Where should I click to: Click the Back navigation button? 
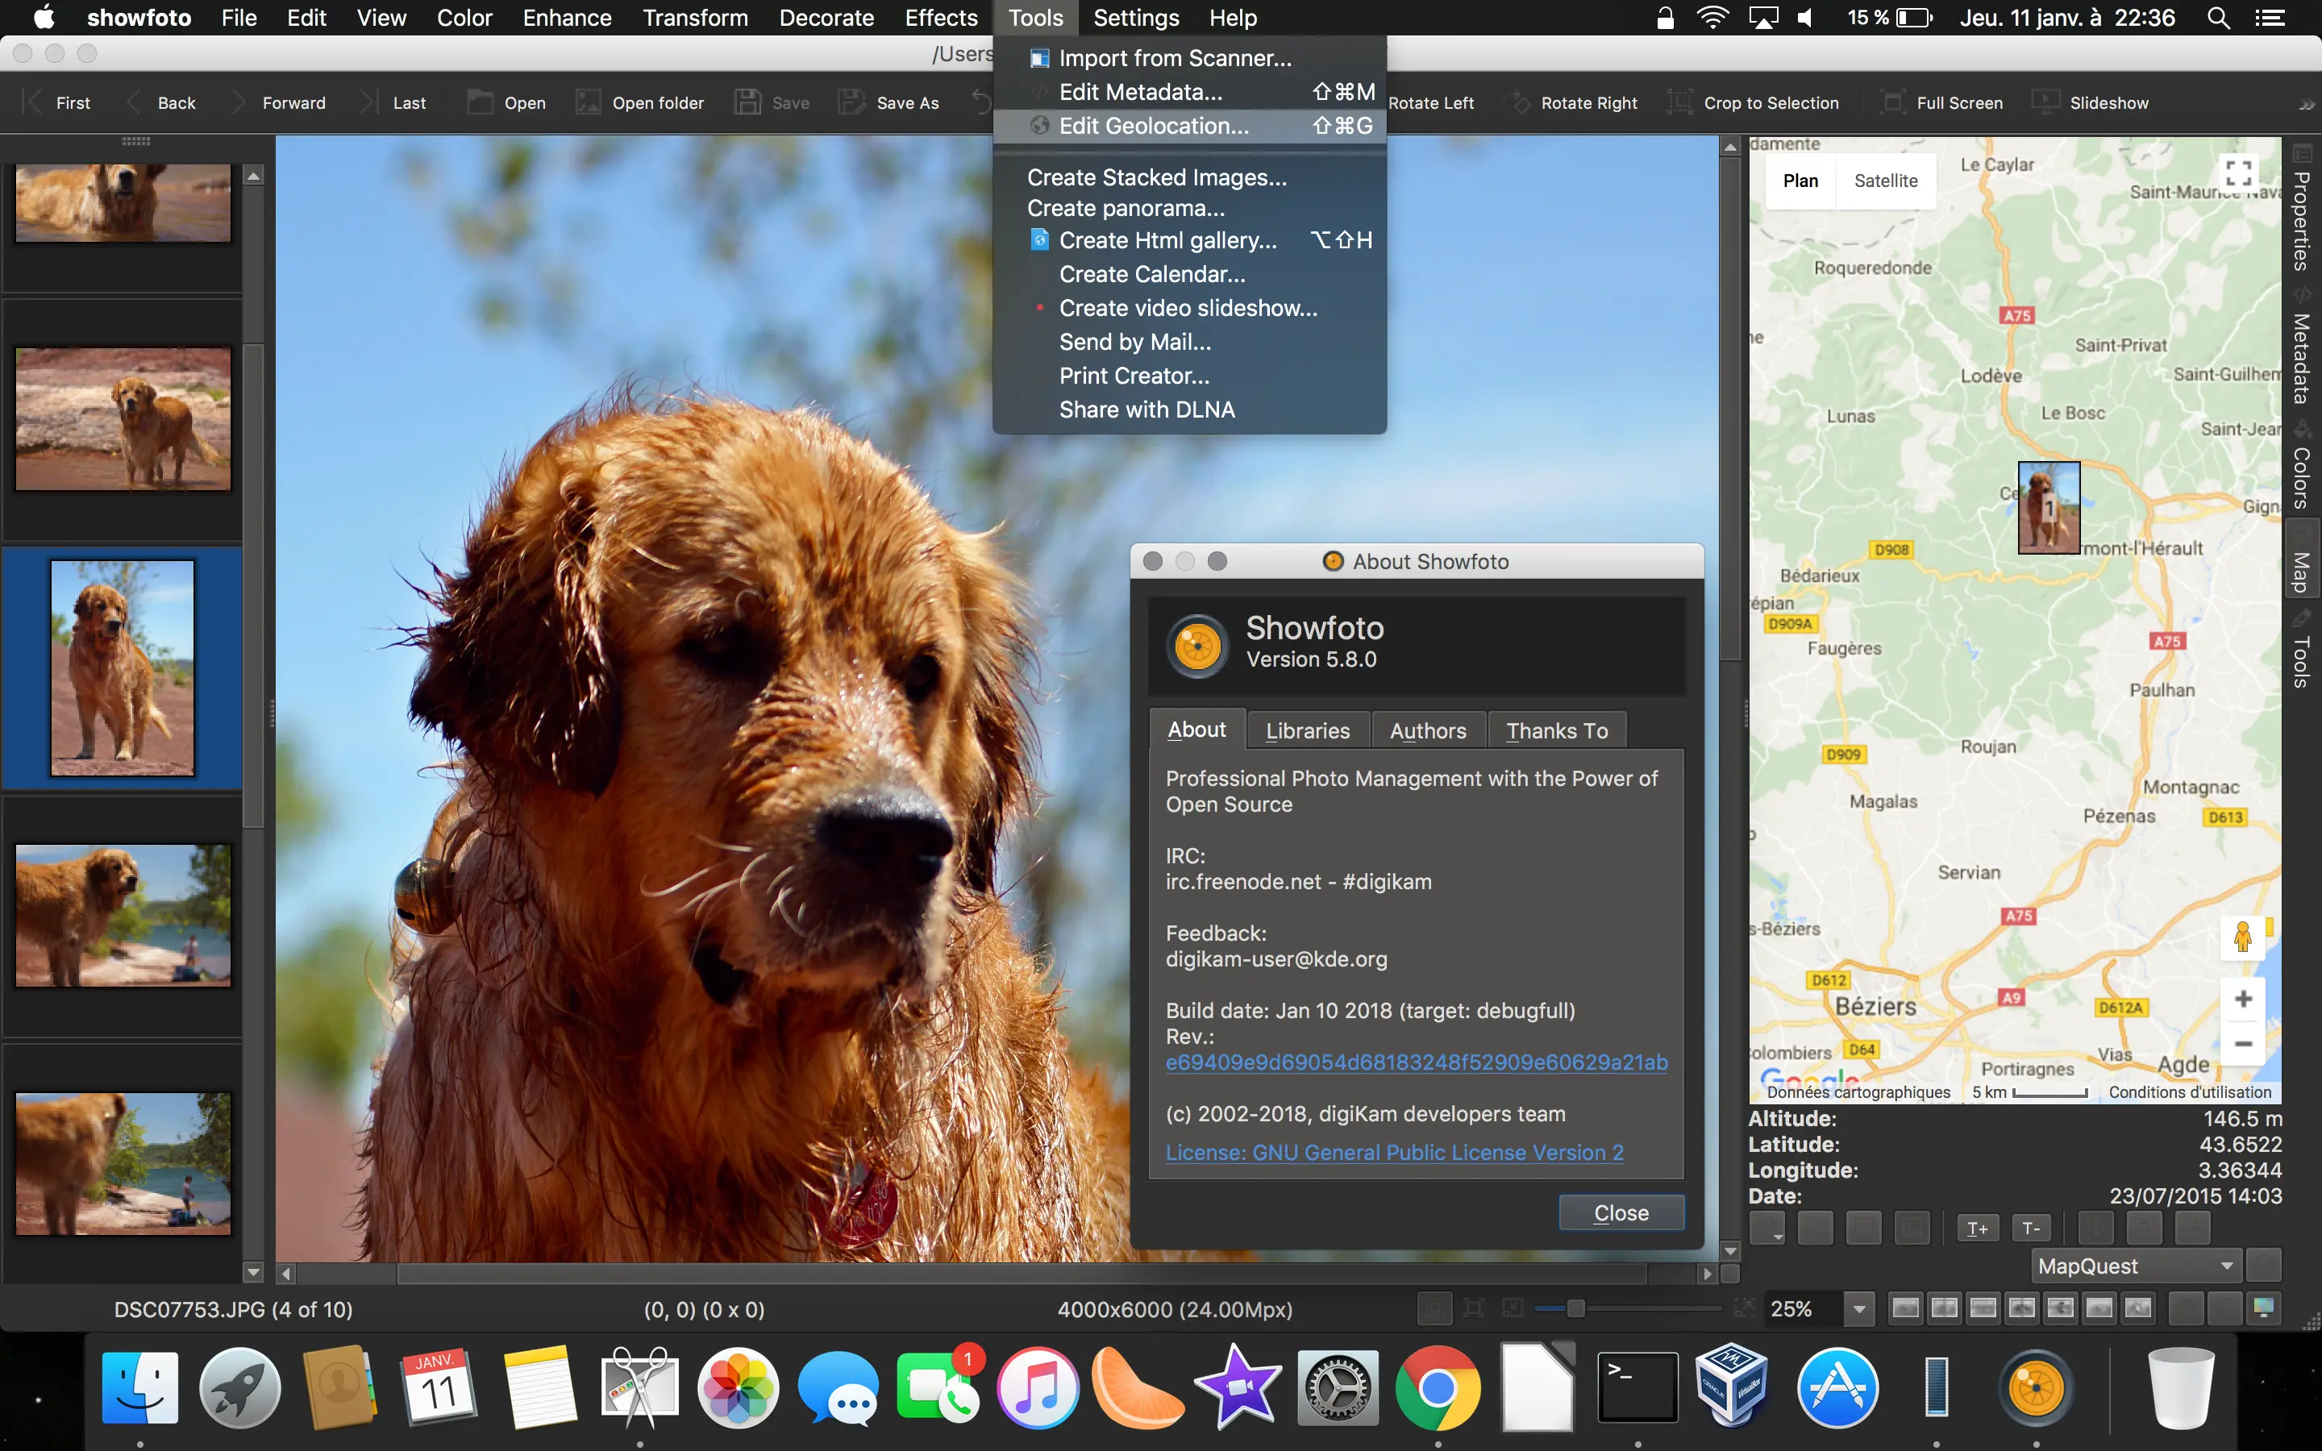click(x=160, y=102)
